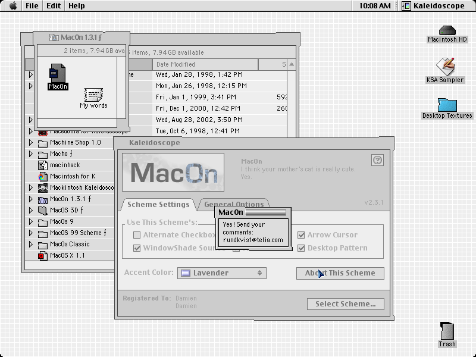The height and width of the screenshot is (357, 476).
Task: Expand the MacOs Classic folder
Action: [x=31, y=244]
